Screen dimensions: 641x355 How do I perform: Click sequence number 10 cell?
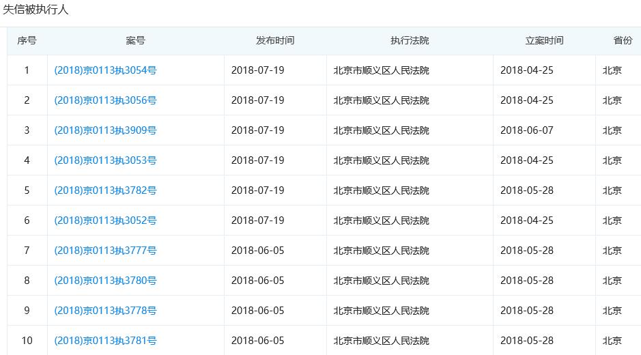[x=27, y=341]
